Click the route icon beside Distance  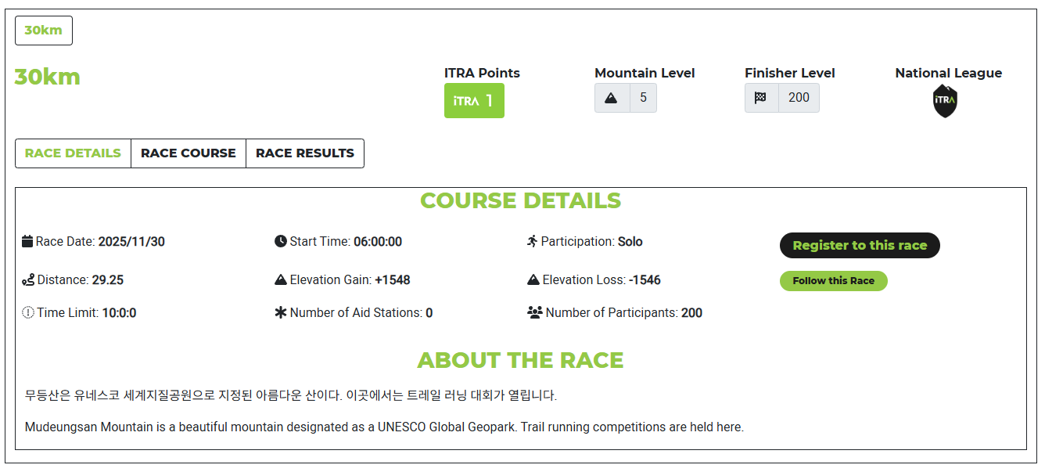coord(28,280)
